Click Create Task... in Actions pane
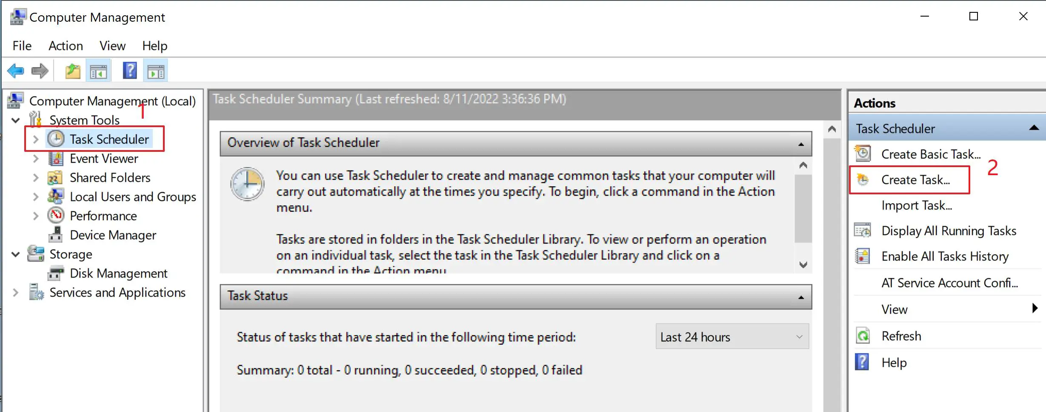The image size is (1046, 412). [915, 180]
